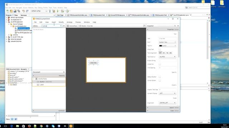Click Clean and Build Project icon
Screen dimensions: 229x128
pyautogui.click(x=54, y=11)
